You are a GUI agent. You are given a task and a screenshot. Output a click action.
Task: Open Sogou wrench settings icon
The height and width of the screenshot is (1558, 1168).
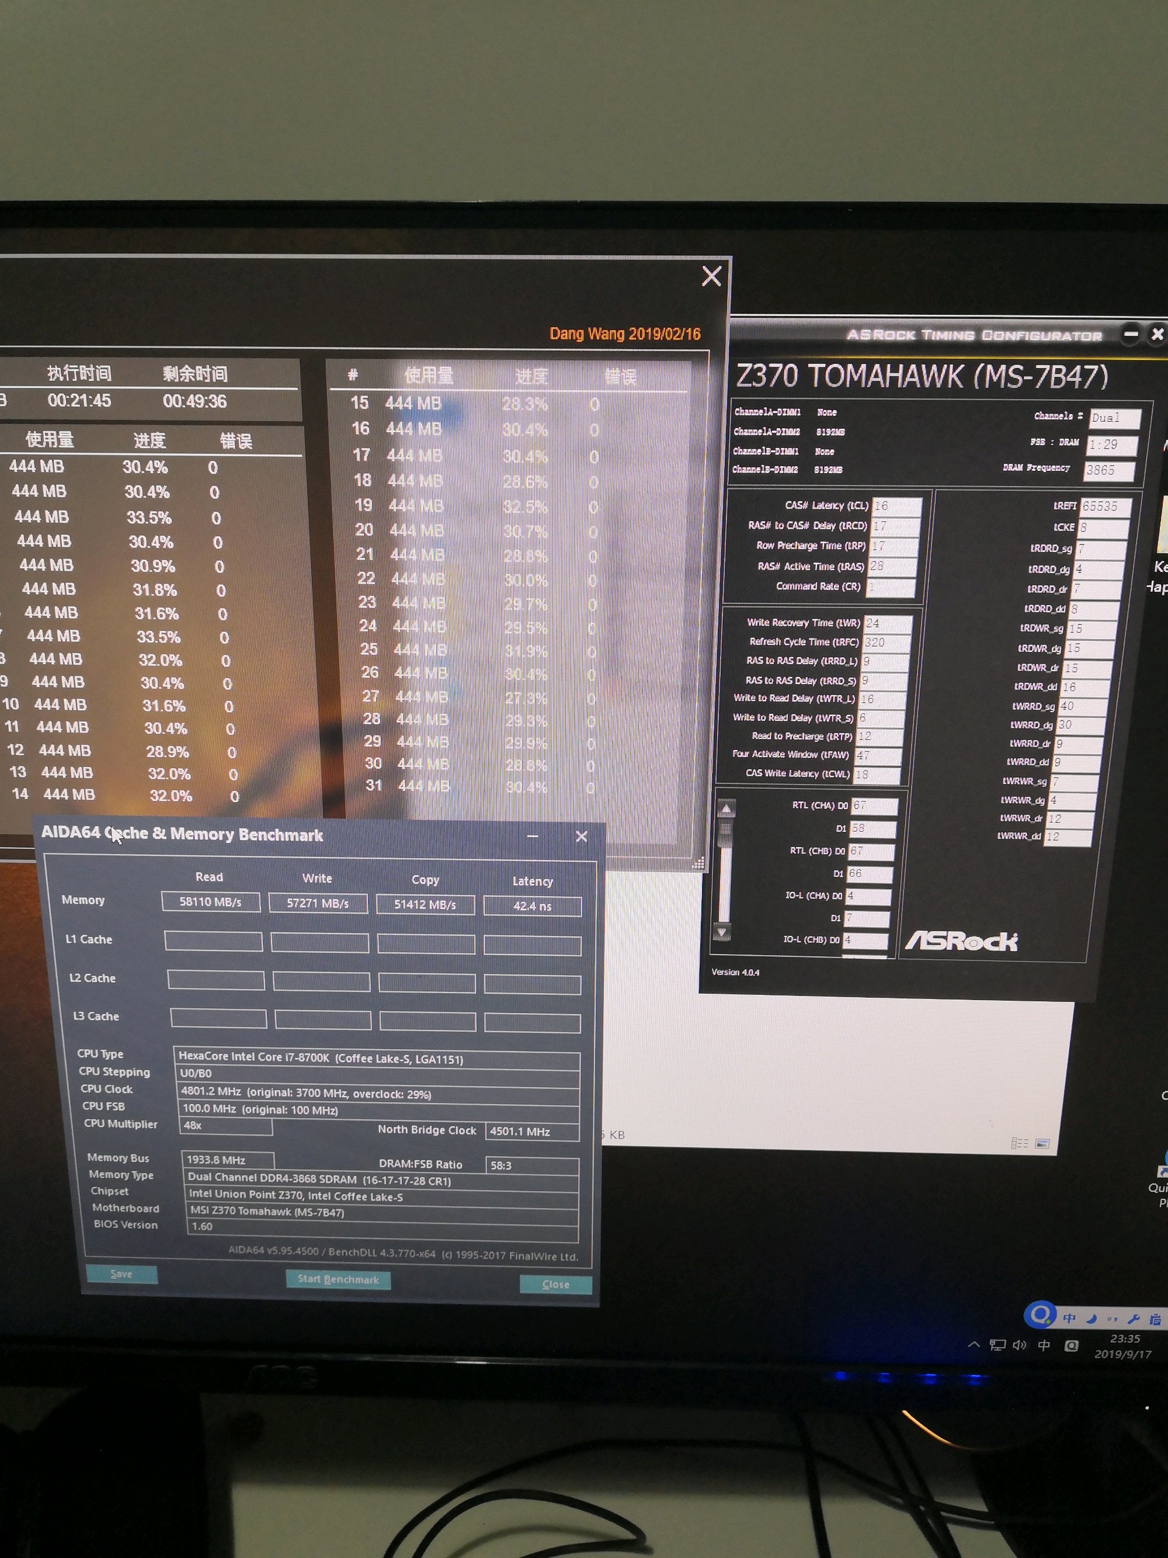click(1133, 1318)
